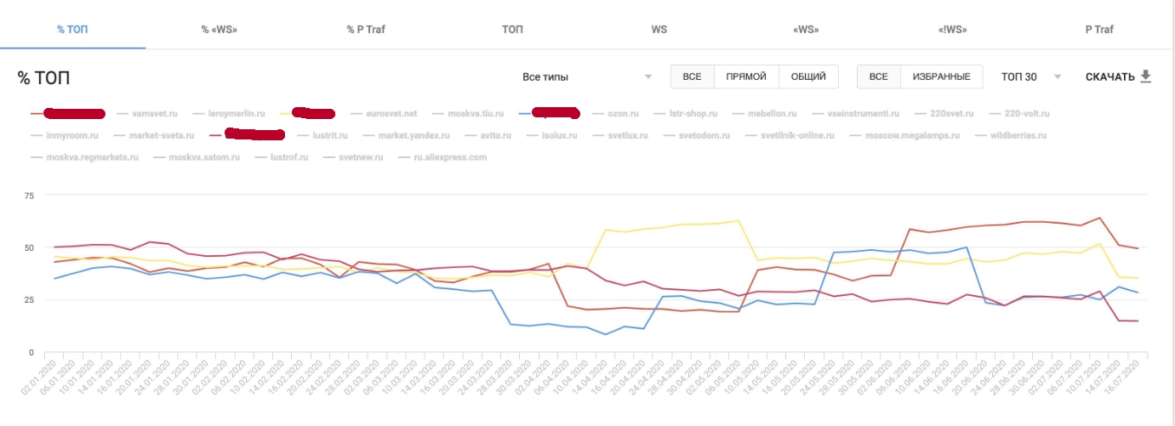Click the yellow line peak on the chart
The image size is (1175, 426).
click(x=737, y=221)
